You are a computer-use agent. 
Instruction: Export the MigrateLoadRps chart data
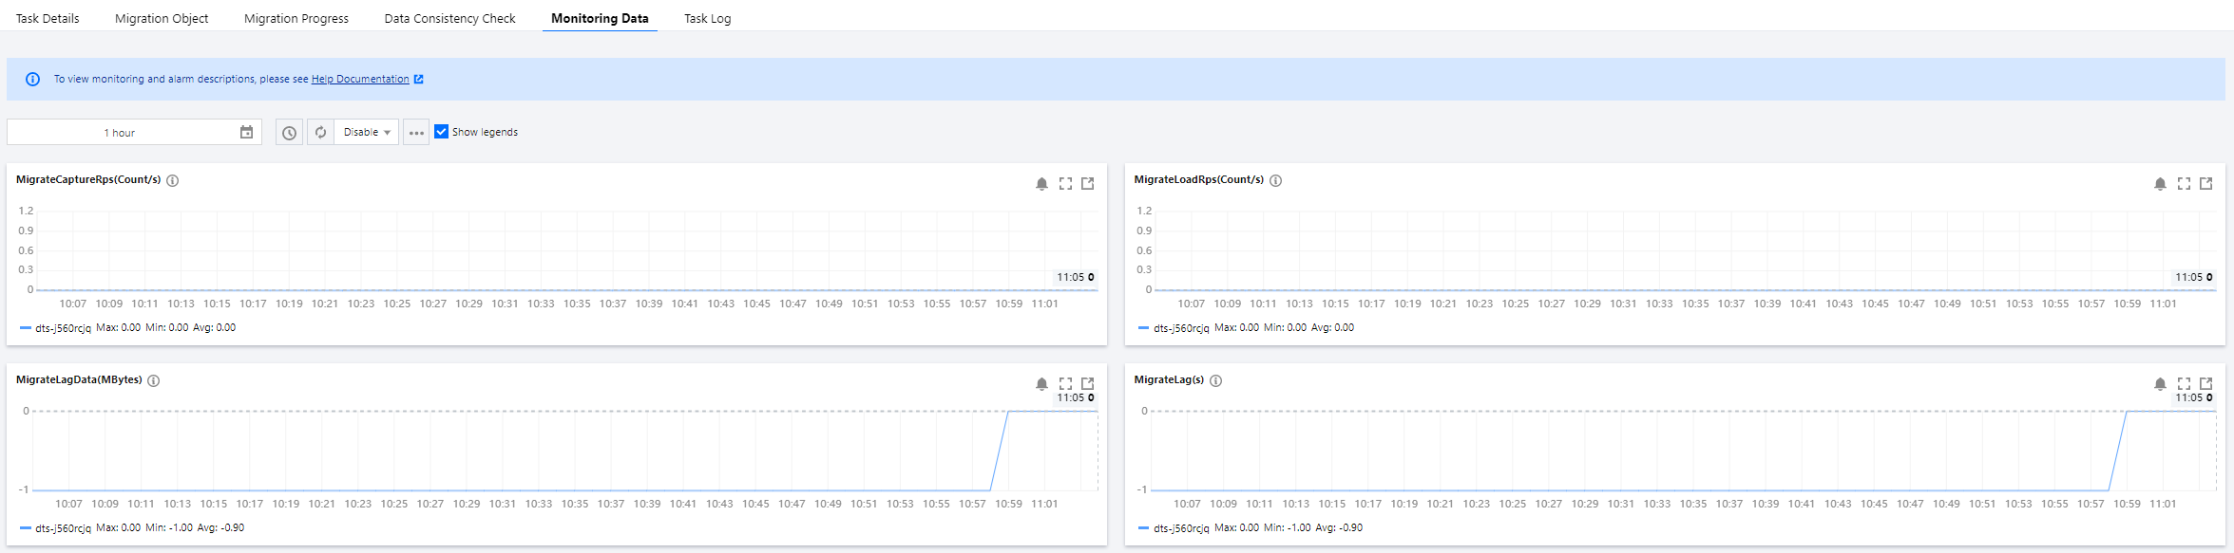point(2206,184)
